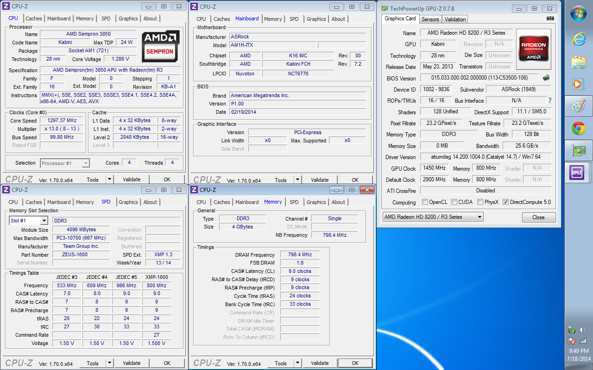The image size is (593, 370).
Task: Toggle the DirectCompute 5.0 checkbox
Action: tap(505, 202)
